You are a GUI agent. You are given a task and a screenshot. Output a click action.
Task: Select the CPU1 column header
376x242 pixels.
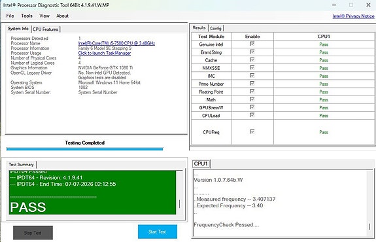(x=324, y=37)
